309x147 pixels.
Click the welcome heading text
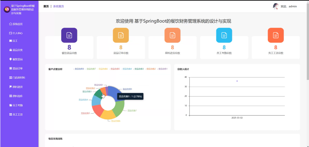173,21
